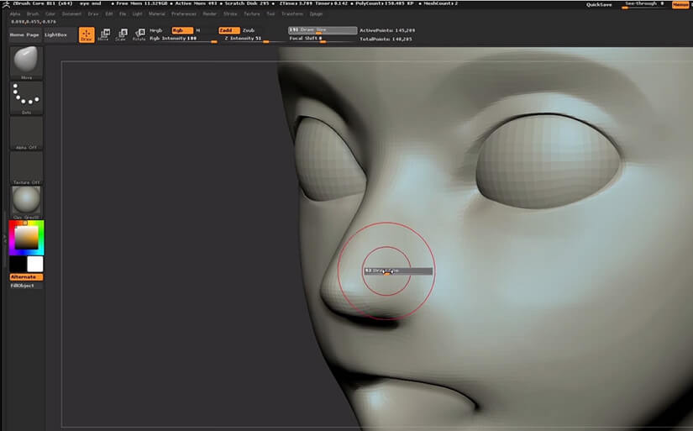Open the Draw menu
693x431 pixels.
[93, 14]
